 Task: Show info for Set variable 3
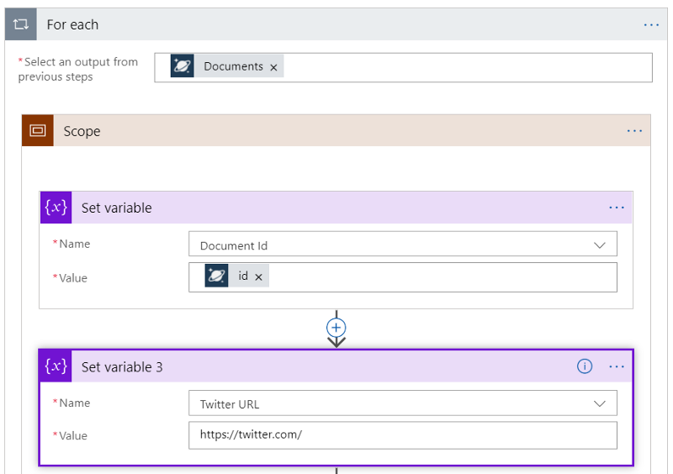pos(585,366)
